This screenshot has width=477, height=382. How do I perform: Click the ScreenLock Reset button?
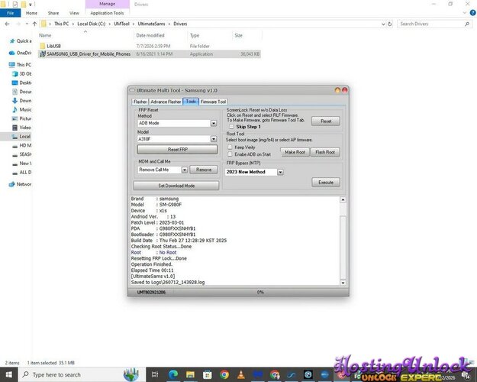point(326,121)
